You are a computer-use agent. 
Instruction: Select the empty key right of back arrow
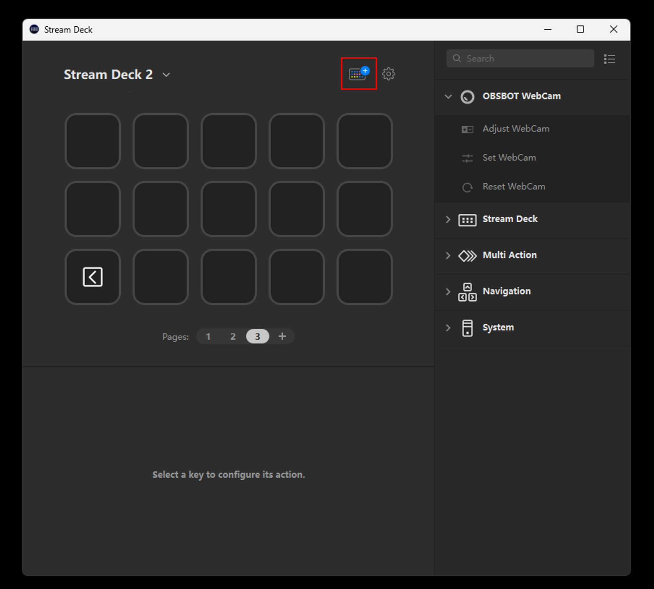(x=160, y=277)
